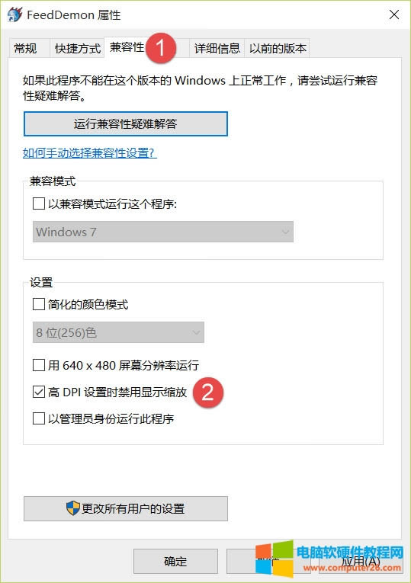Expand the 8-bit (256) color dropdown
Image resolution: width=411 pixels, height=583 pixels.
point(118,332)
